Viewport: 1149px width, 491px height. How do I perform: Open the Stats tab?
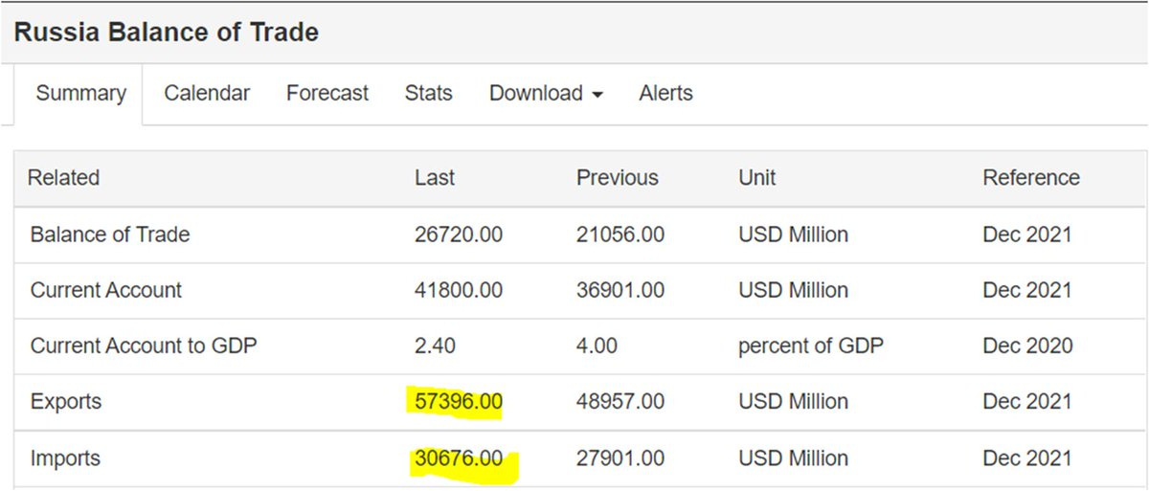click(x=429, y=94)
